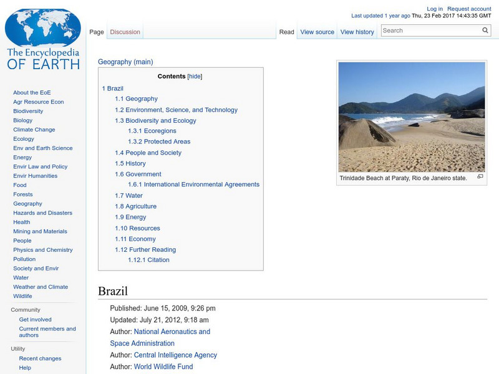This screenshot has width=499, height=374.
Task: Jump to 1.12.1 Citation
Action: click(x=148, y=260)
